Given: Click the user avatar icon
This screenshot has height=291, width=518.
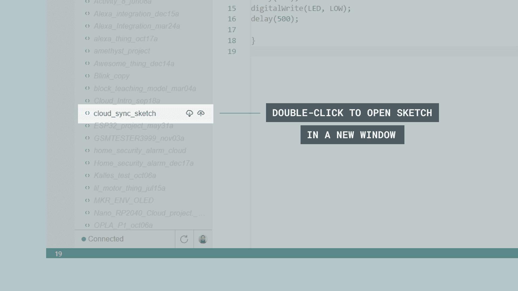Looking at the screenshot, I should click(x=203, y=239).
